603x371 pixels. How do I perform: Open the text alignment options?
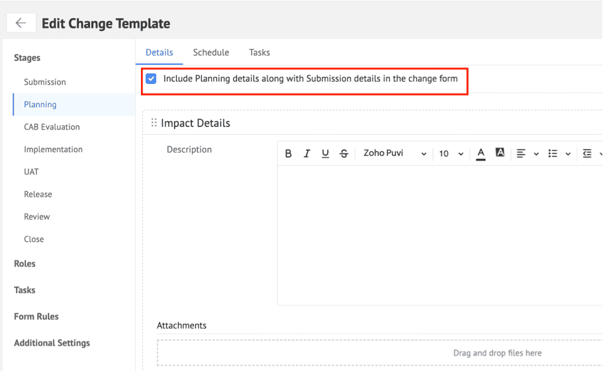pos(522,153)
